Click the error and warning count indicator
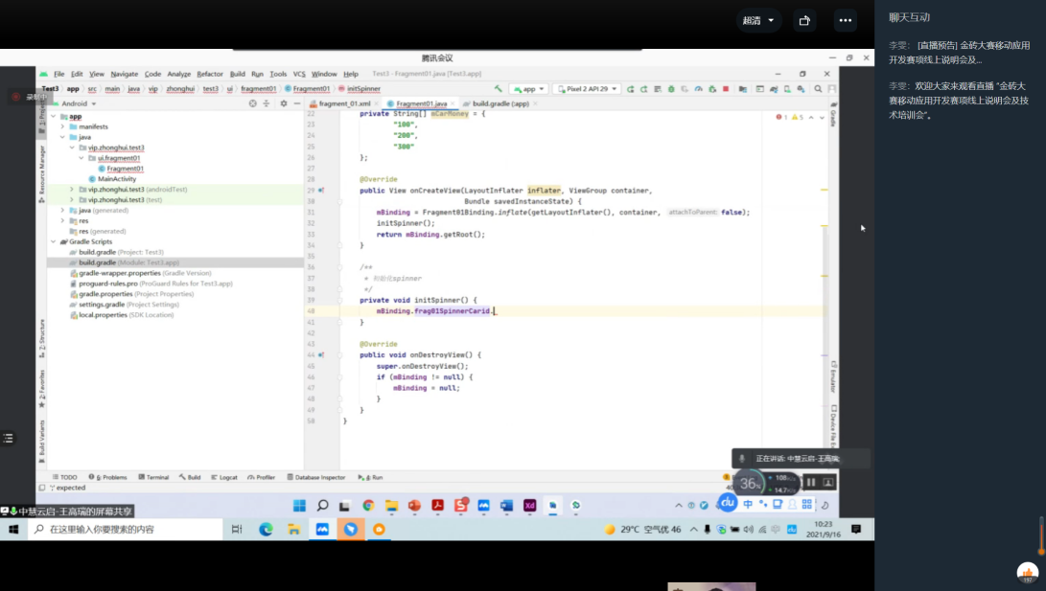This screenshot has width=1046, height=591. pos(791,117)
